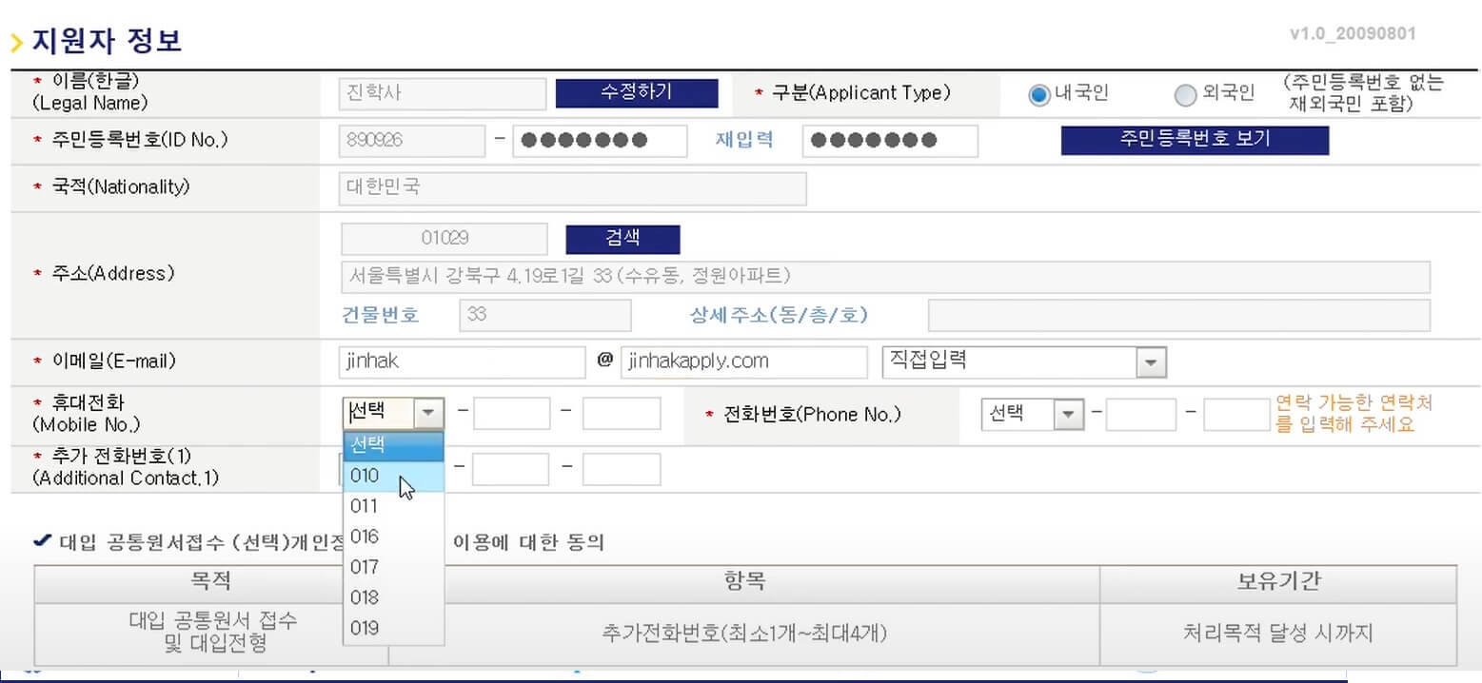Click the 수정하기 (Edit) button
This screenshot has height=683, width=1482.
click(637, 93)
